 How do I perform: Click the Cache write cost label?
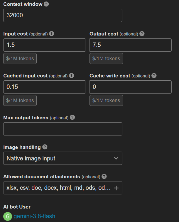tap(110, 76)
